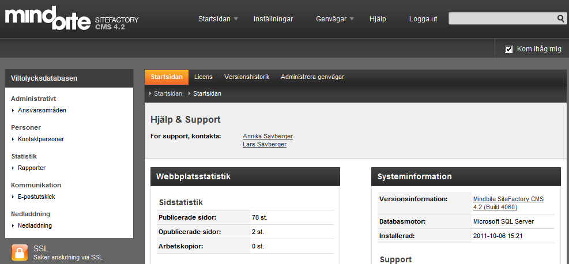The image size is (569, 264).
Task: Open Inställningar in the top menu
Action: tap(273, 19)
